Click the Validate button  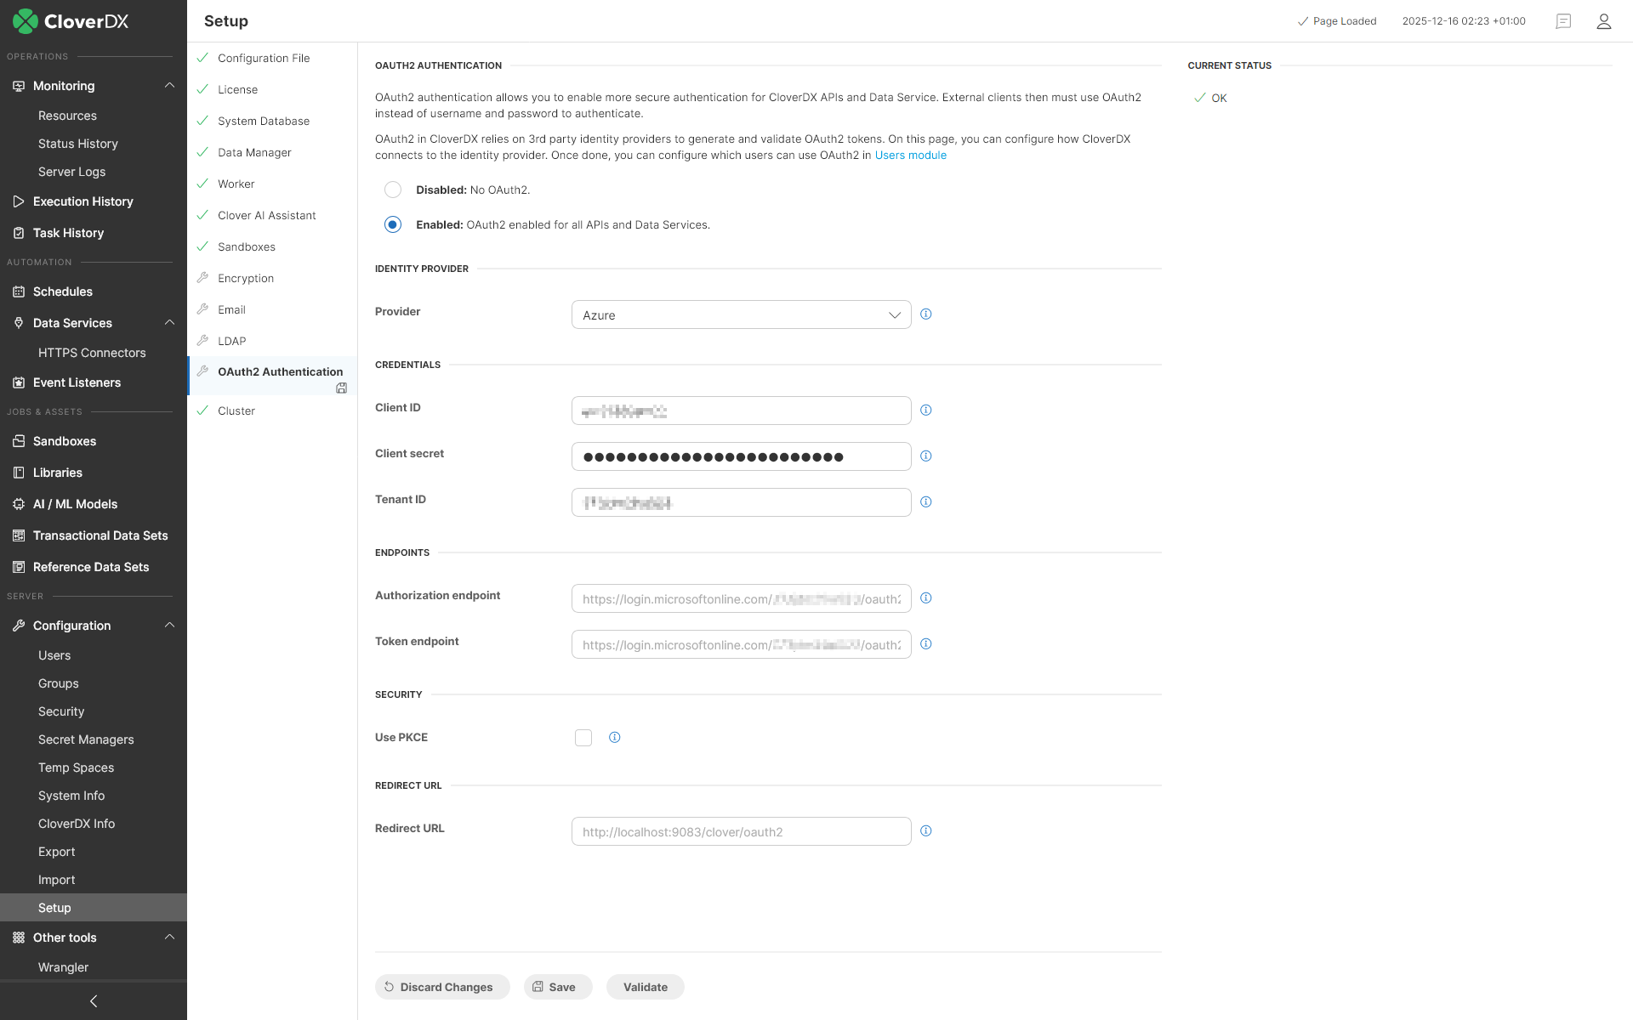point(645,987)
